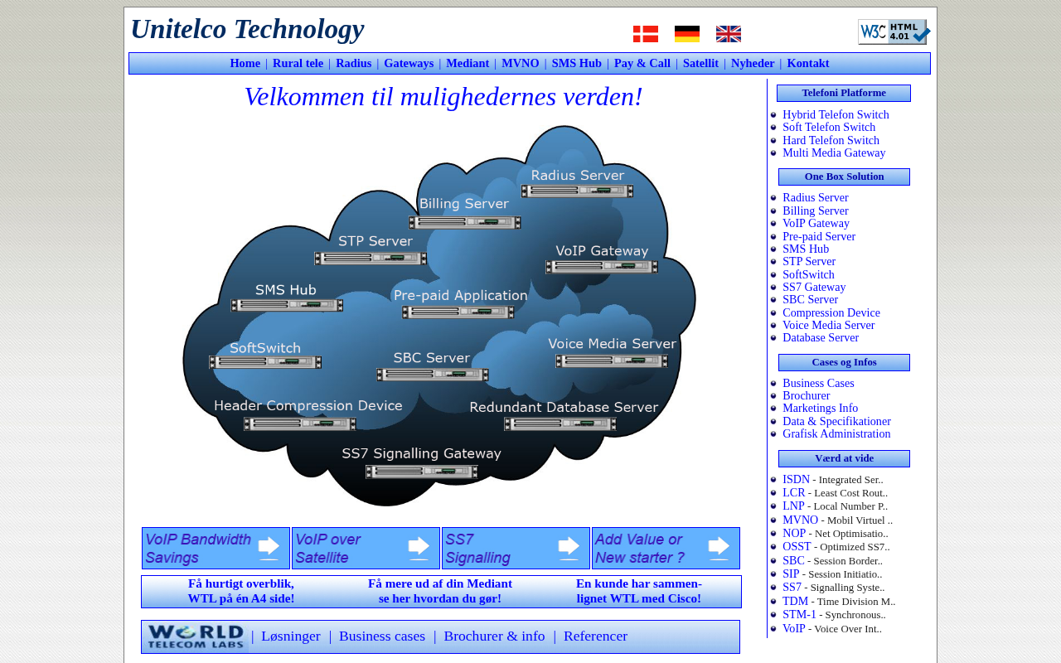Click the World Telecom Labs logo
Screen dimensions: 1061x663
(x=196, y=637)
